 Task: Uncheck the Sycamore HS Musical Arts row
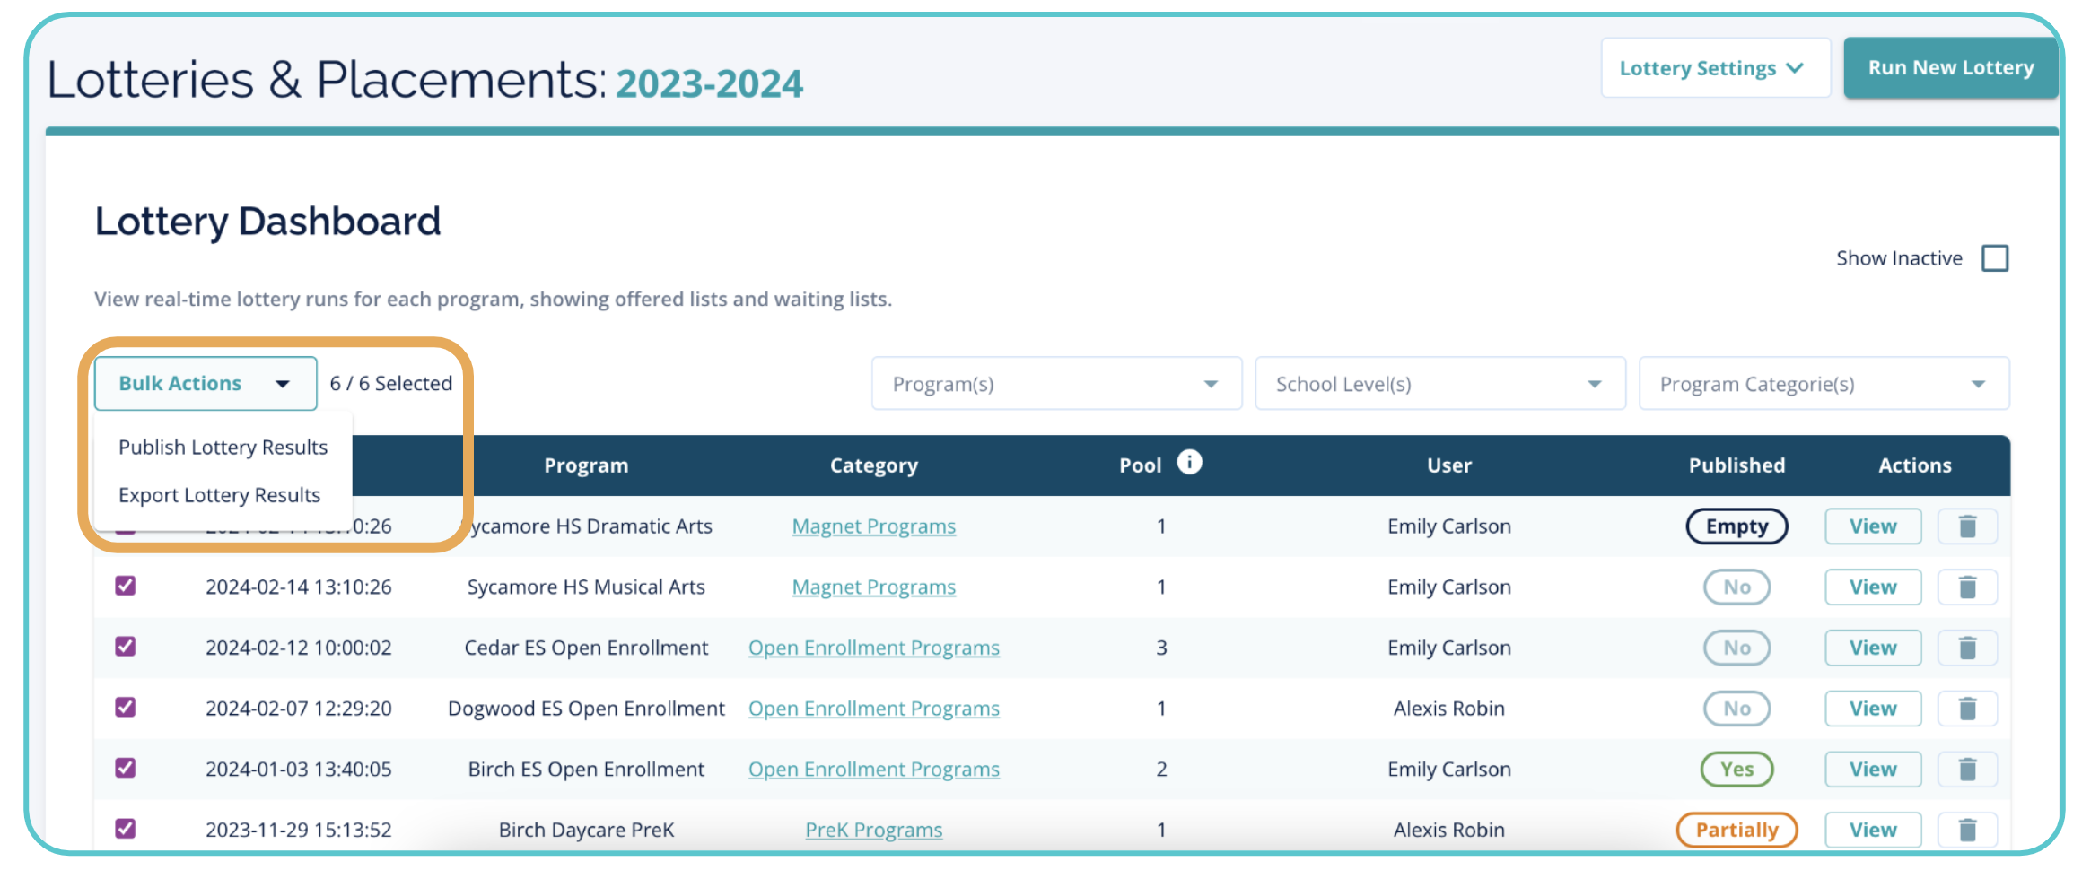tap(126, 586)
